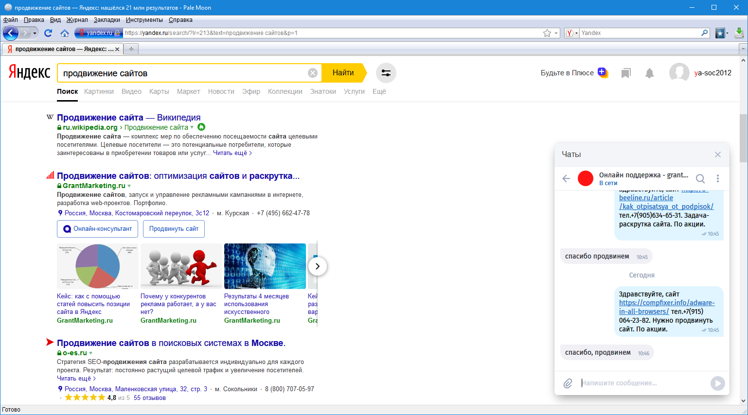
Task: Click the yandex.ru site identity badge
Action: click(x=99, y=33)
